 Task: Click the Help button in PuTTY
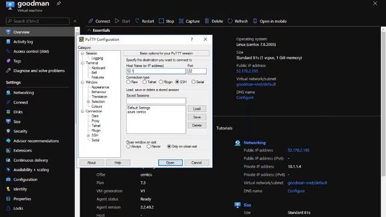pyautogui.click(x=118, y=163)
